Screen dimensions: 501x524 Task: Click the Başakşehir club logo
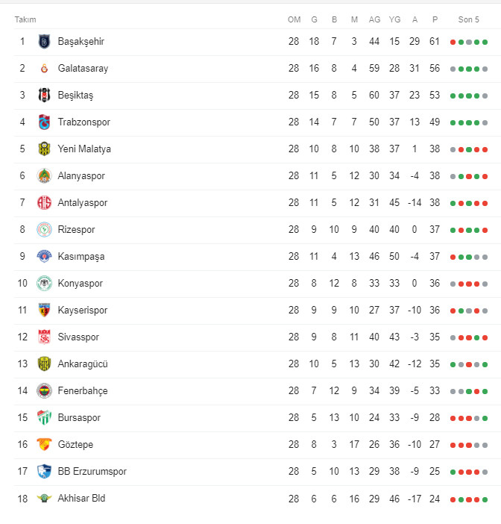tap(44, 42)
